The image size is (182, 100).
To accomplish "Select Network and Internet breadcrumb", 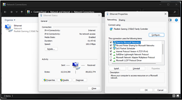I will point(60,12).
